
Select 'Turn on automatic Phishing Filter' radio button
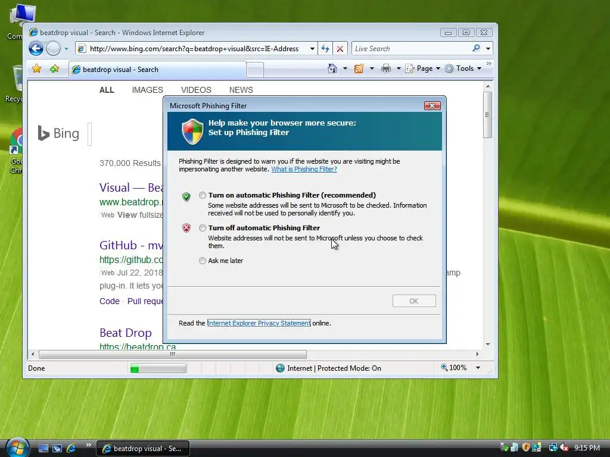[x=203, y=195]
